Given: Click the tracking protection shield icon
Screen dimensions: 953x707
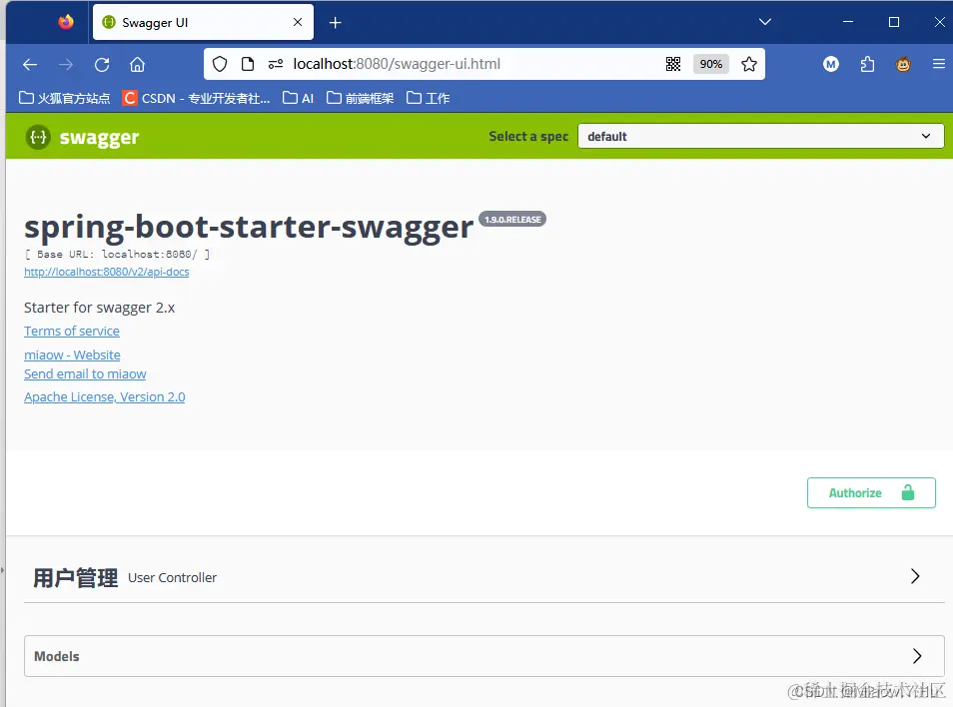Looking at the screenshot, I should click(220, 64).
